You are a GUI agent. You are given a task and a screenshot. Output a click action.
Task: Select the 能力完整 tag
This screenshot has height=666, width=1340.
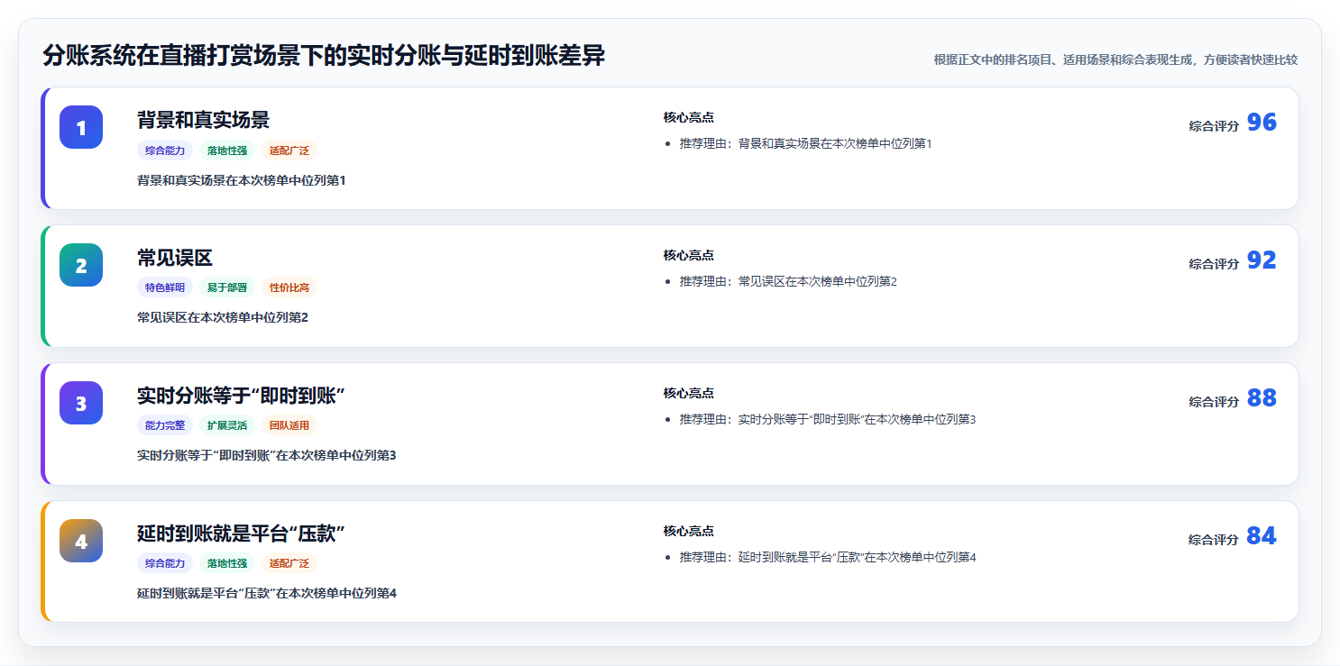point(165,425)
